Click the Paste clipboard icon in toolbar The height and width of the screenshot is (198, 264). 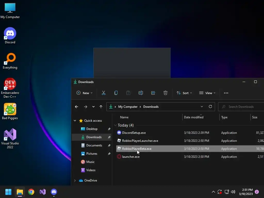pyautogui.click(x=128, y=93)
